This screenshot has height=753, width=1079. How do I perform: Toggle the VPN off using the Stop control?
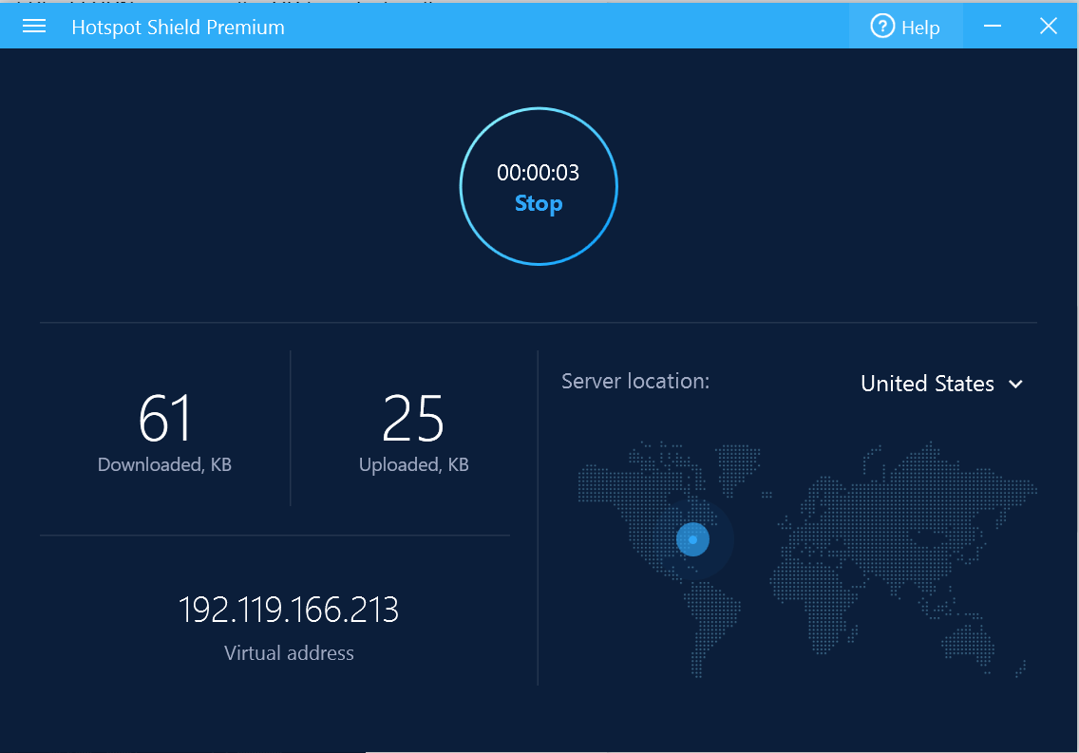538,203
